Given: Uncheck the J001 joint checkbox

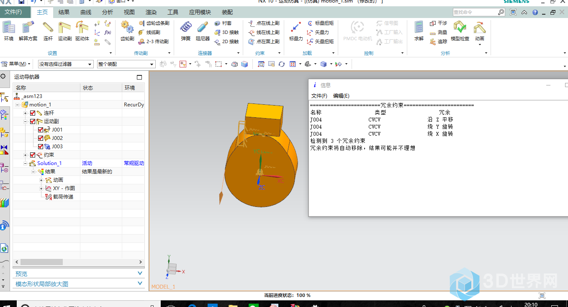Looking at the screenshot, I should (41, 130).
